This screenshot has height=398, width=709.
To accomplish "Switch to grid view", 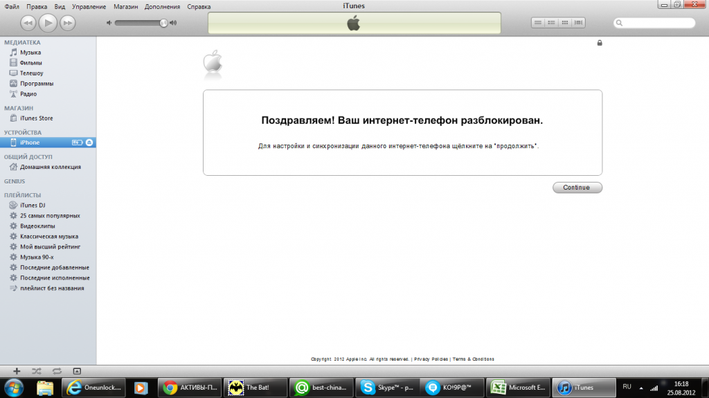I will coord(566,23).
